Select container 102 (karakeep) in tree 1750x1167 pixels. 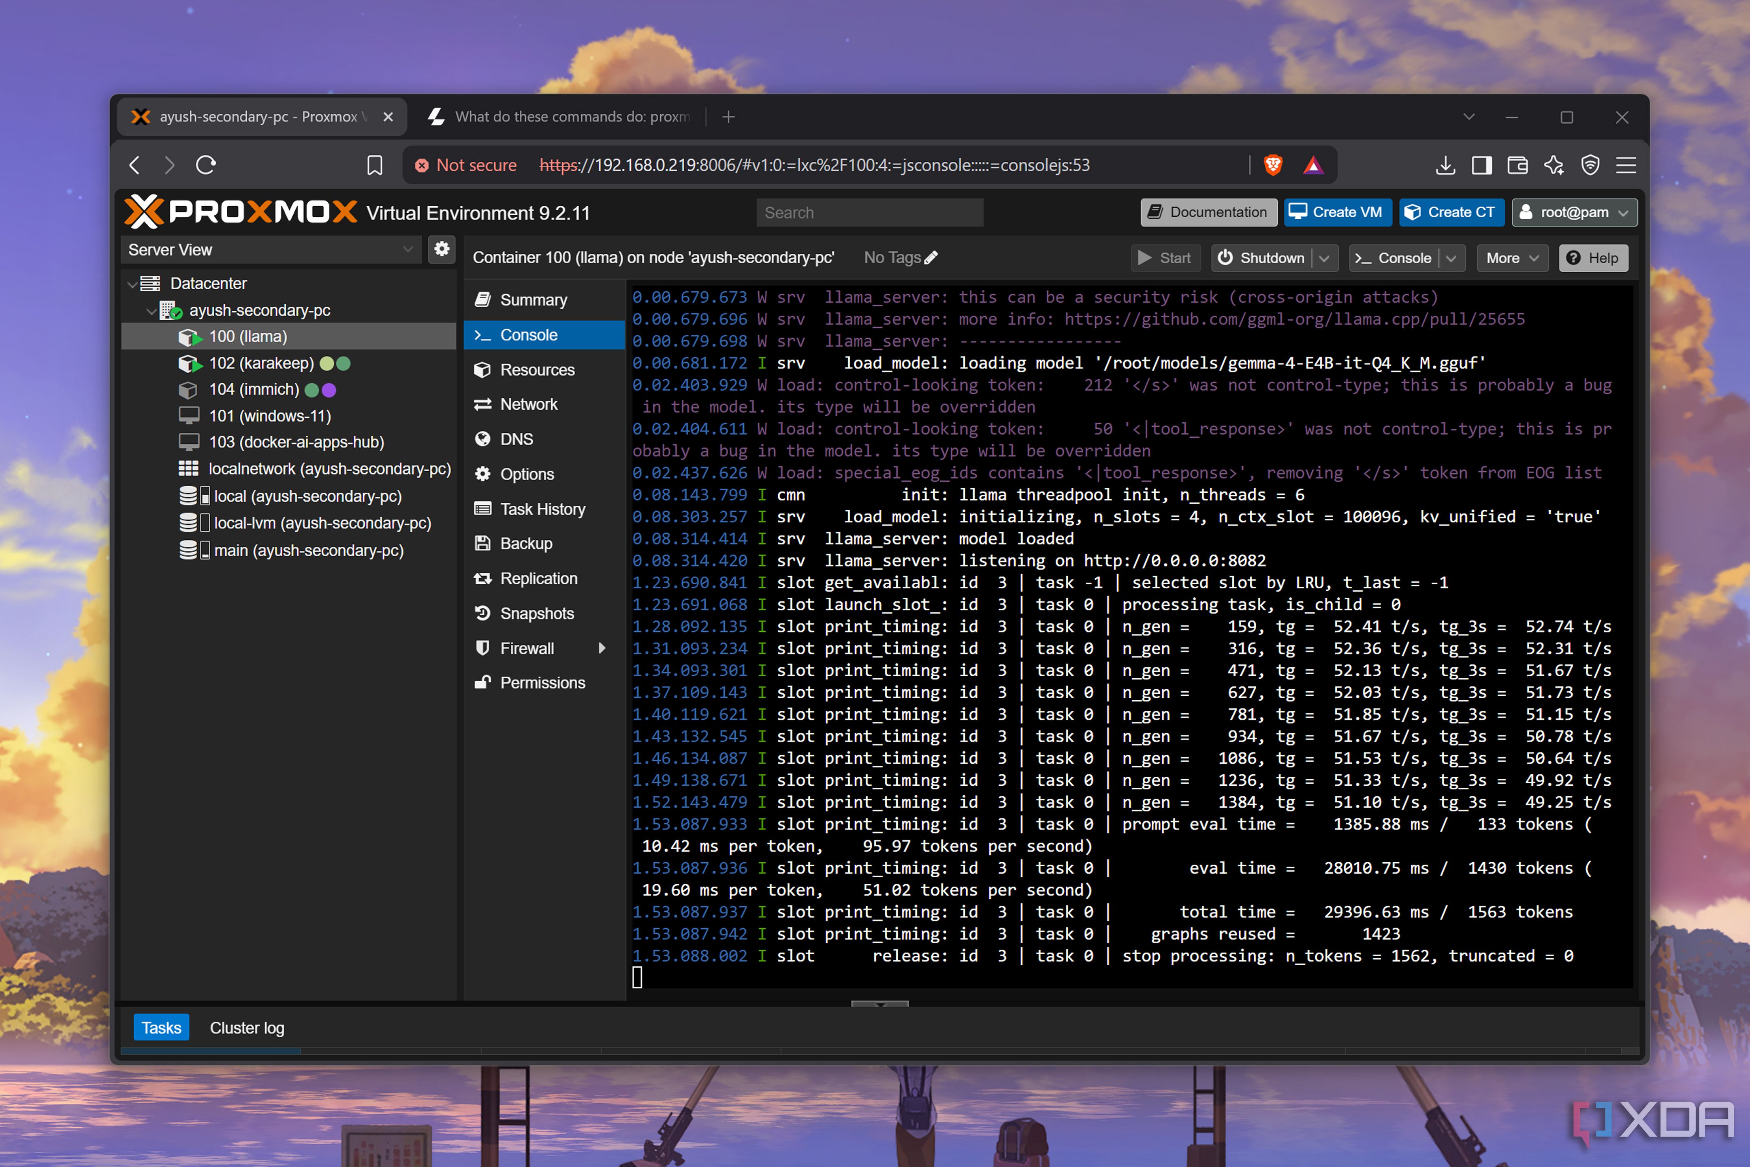coord(289,363)
